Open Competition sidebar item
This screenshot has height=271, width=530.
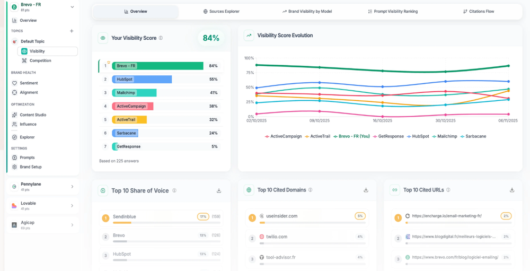click(40, 61)
